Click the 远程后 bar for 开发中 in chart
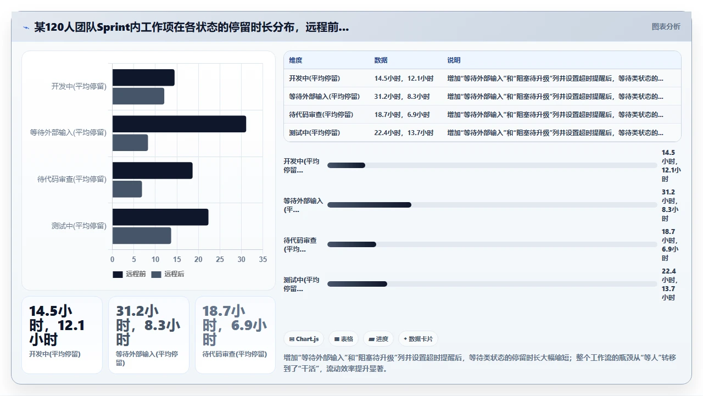Image resolution: width=703 pixels, height=396 pixels. click(x=138, y=96)
